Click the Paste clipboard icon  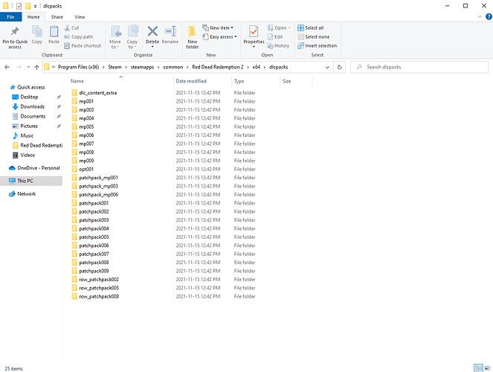(54, 31)
